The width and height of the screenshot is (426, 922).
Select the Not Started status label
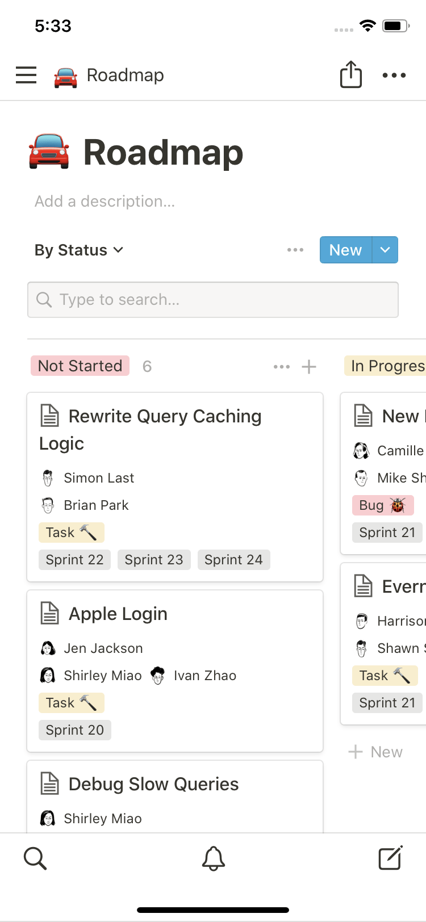(x=80, y=366)
